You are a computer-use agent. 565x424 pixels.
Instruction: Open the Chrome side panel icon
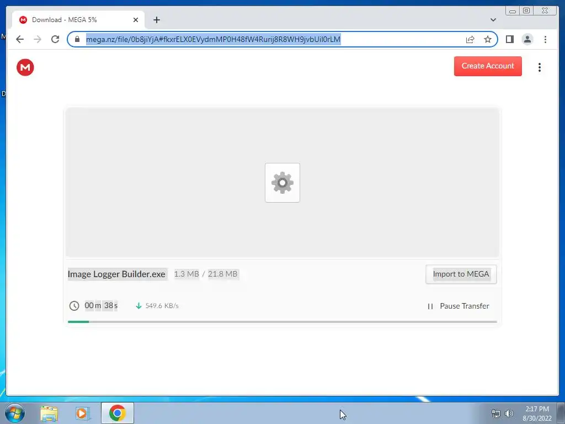(x=509, y=39)
